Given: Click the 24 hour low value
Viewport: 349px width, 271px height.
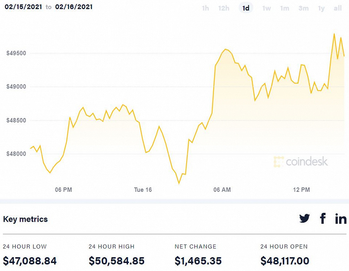Looking at the screenshot, I should (30, 261).
